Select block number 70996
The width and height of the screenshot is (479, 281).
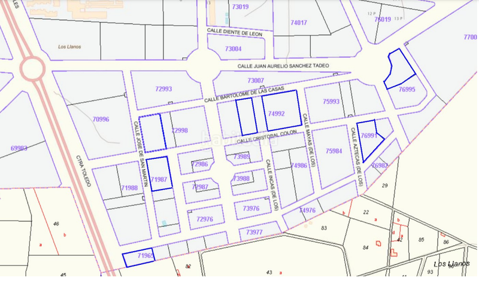point(101,119)
